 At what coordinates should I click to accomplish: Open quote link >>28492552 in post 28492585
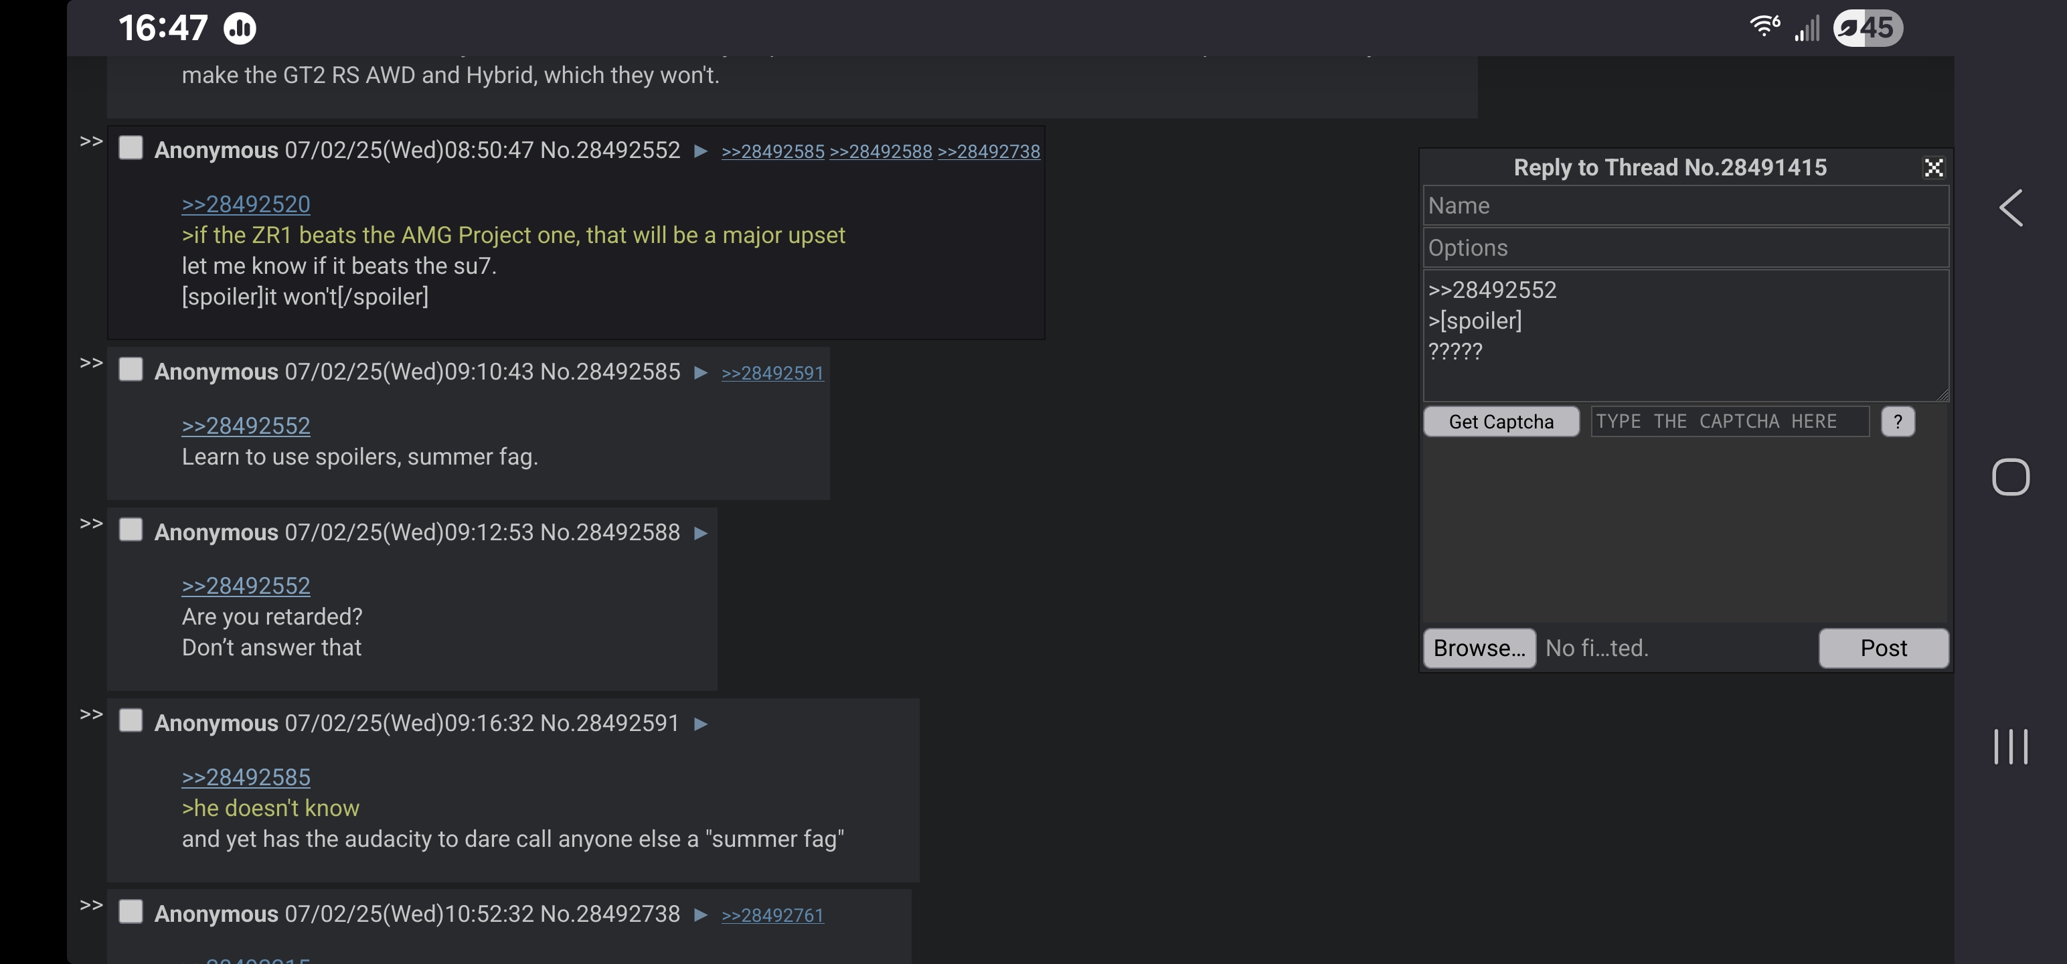[246, 426]
